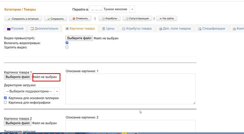
Task: Click the Атрибуты toolbar button icon
Action: pos(103,18)
